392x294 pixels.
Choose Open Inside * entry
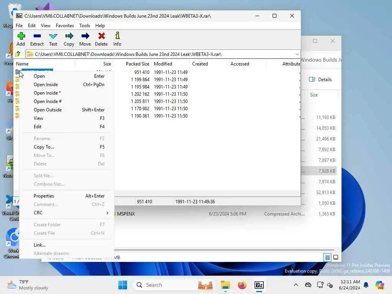pyautogui.click(x=67, y=93)
